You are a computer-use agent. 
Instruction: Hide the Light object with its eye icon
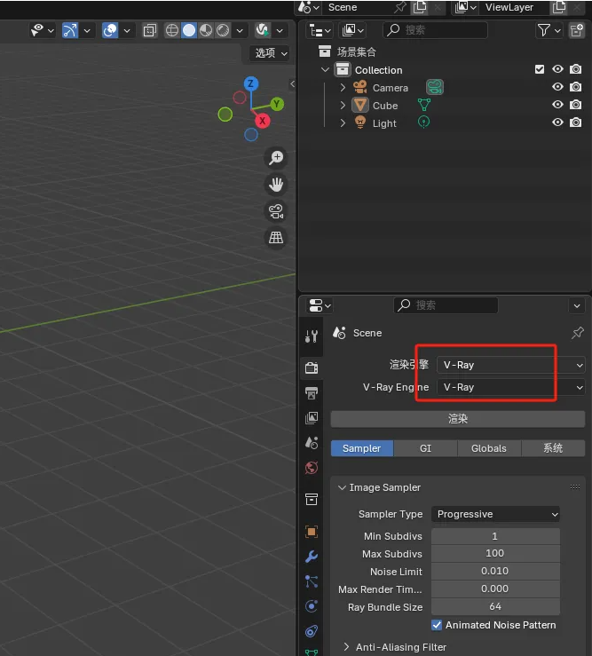click(557, 123)
